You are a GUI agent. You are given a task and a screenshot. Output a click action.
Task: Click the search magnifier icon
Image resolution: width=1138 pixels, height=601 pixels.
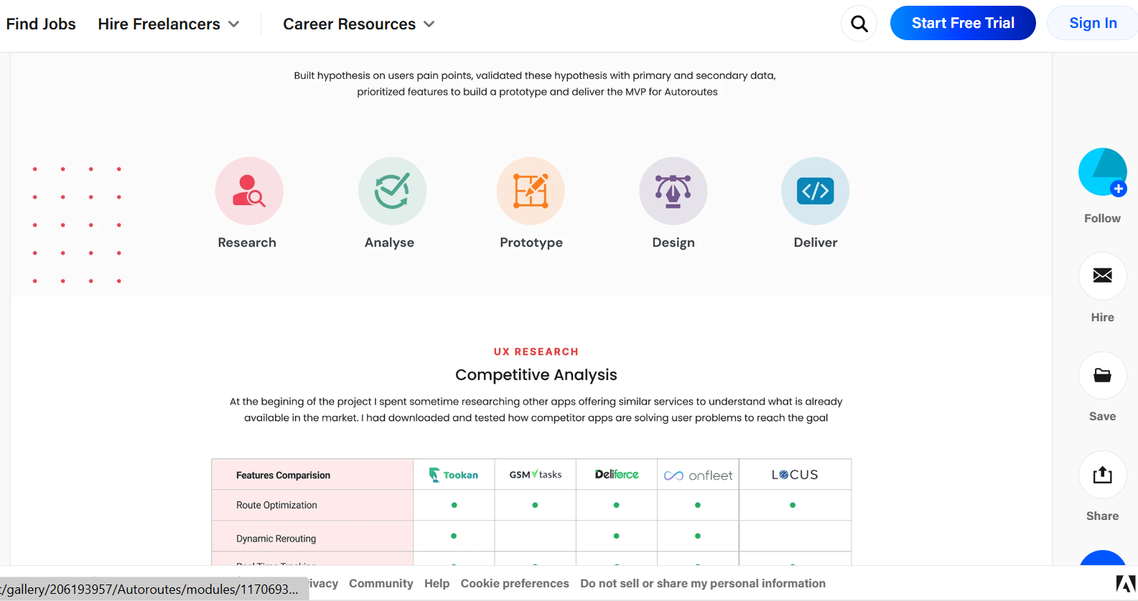point(859,24)
